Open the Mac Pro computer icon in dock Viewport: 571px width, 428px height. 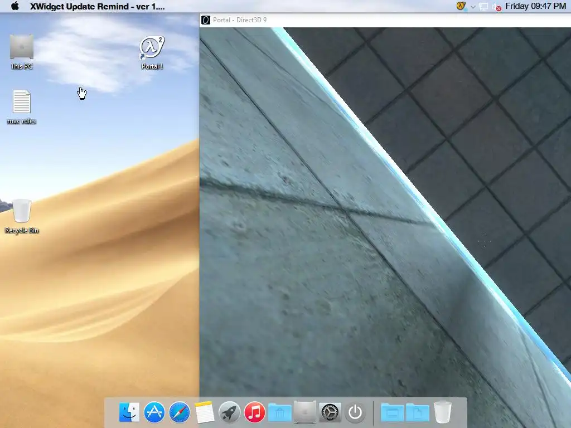(x=305, y=412)
